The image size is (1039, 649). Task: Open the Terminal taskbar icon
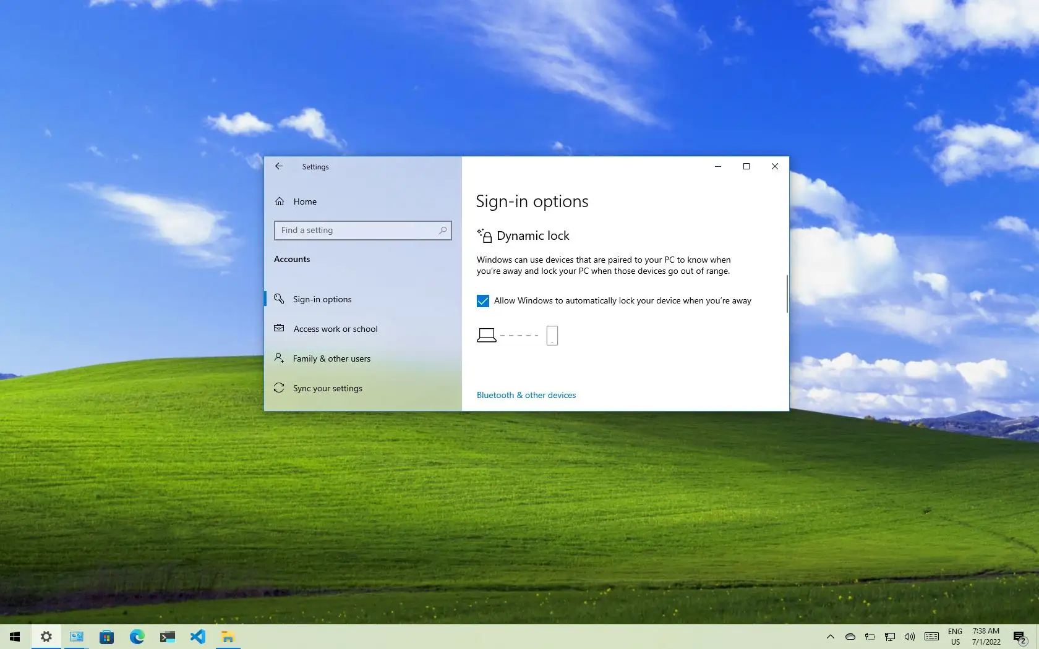[167, 637]
